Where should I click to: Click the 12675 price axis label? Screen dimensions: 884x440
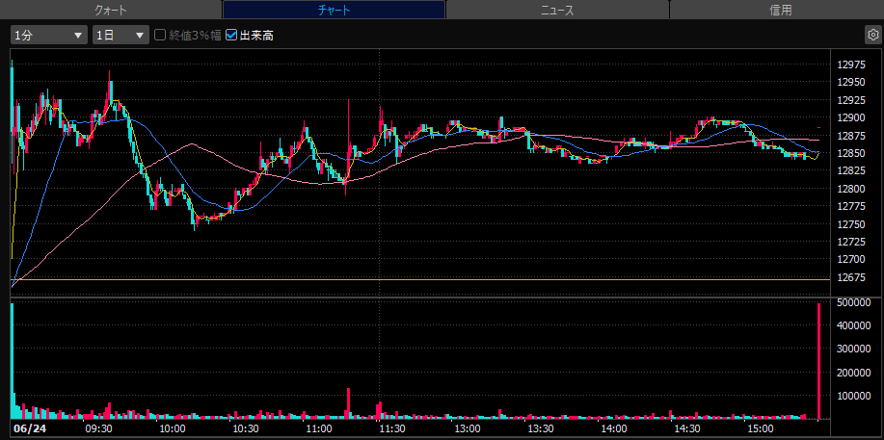click(x=851, y=277)
